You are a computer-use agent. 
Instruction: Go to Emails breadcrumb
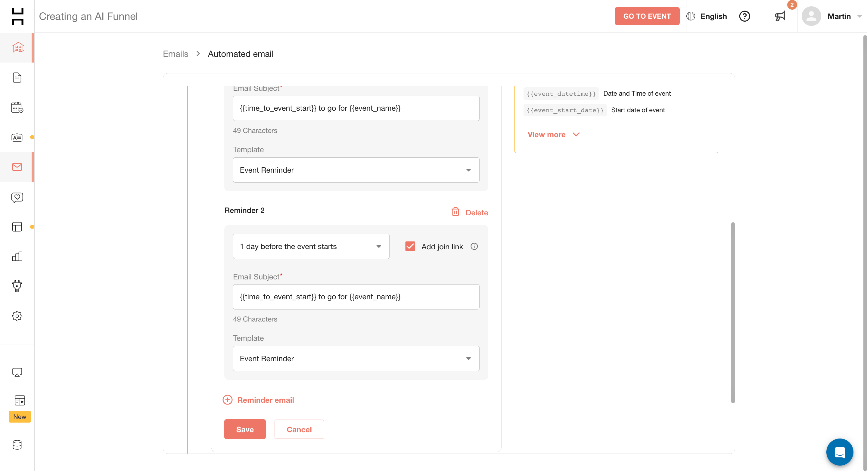coord(175,54)
